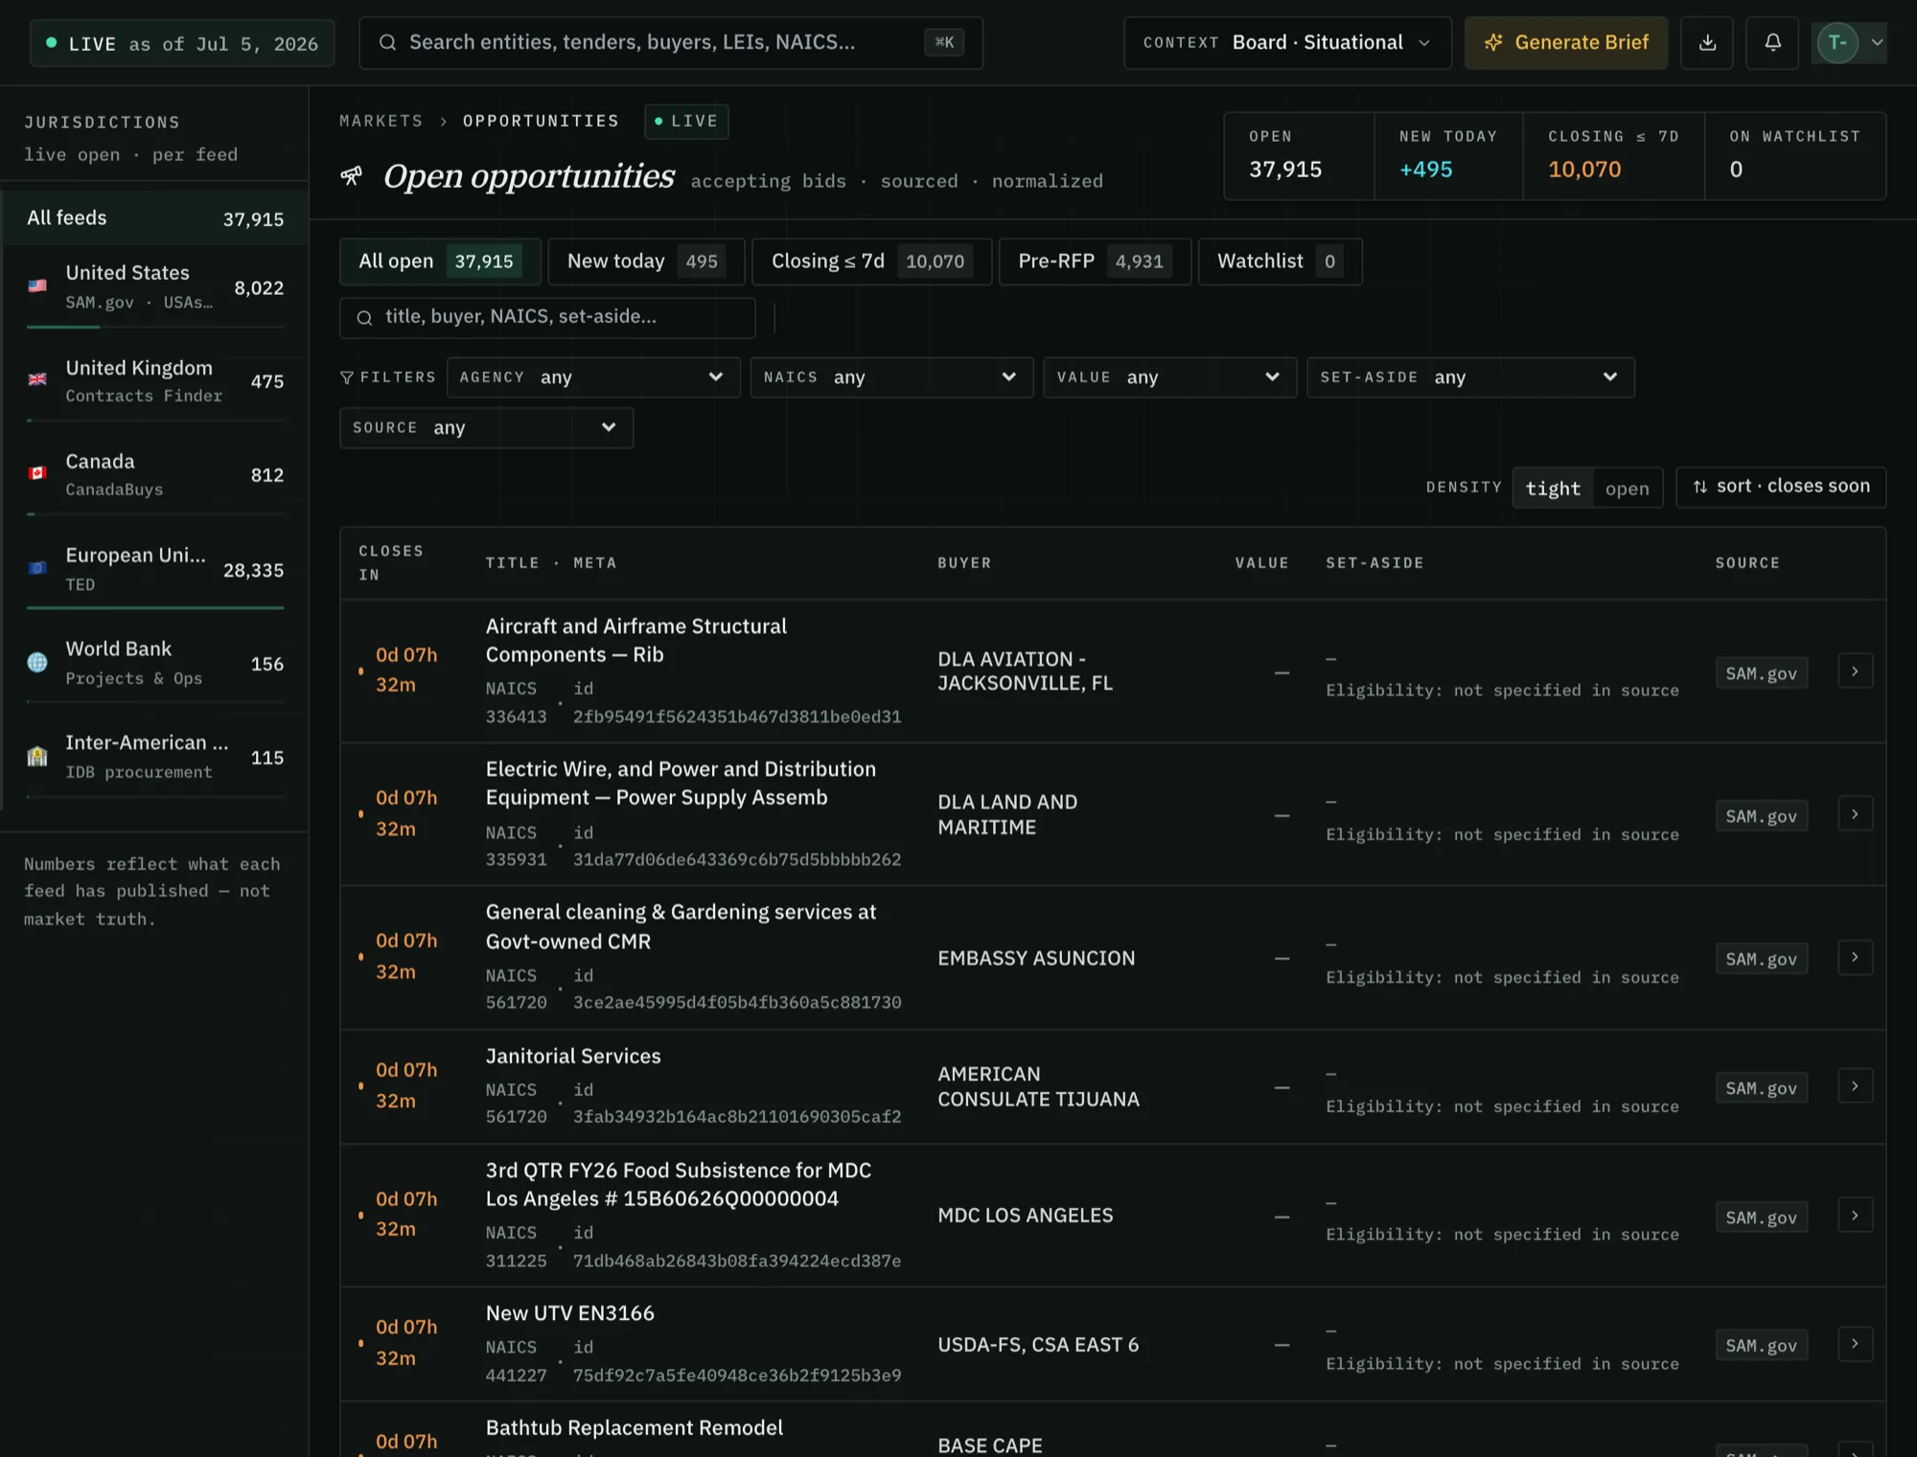The image size is (1917, 1457).
Task: Open the sort · closes soon selector
Action: click(x=1780, y=487)
